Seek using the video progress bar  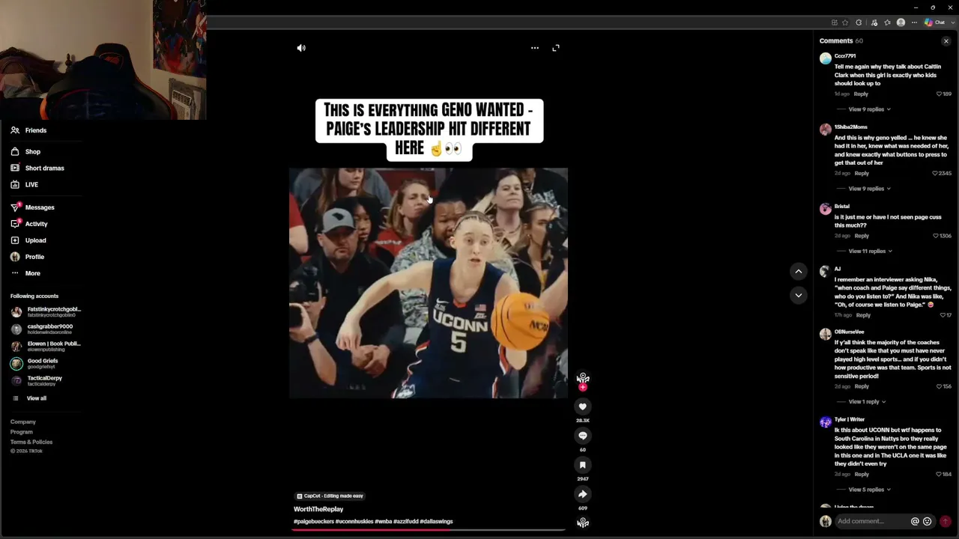click(429, 530)
